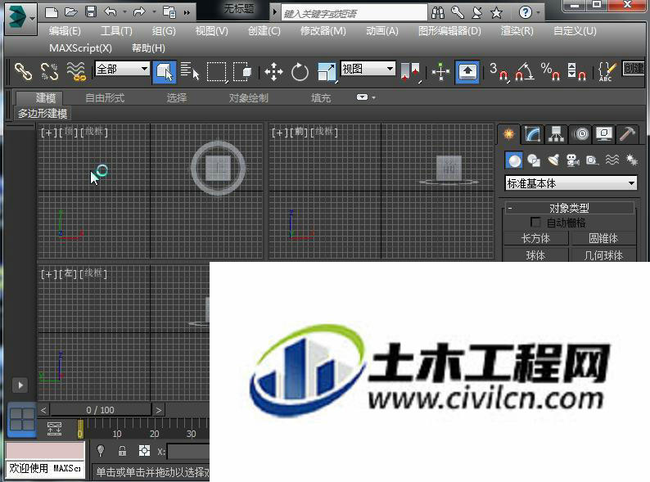Open the project folder icon in the quick toolbar
Viewport: 650px width, 482px height.
pos(169,12)
